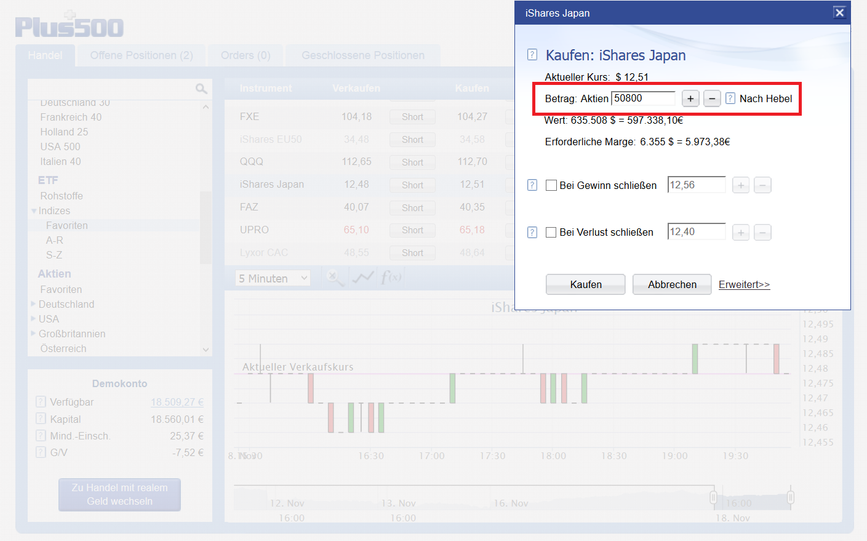The height and width of the screenshot is (541, 867).
Task: Click the Bei Gewinn schließen price field
Action: point(697,185)
